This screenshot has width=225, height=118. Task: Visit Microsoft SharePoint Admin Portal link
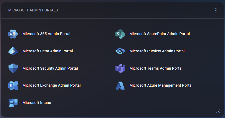[159, 34]
